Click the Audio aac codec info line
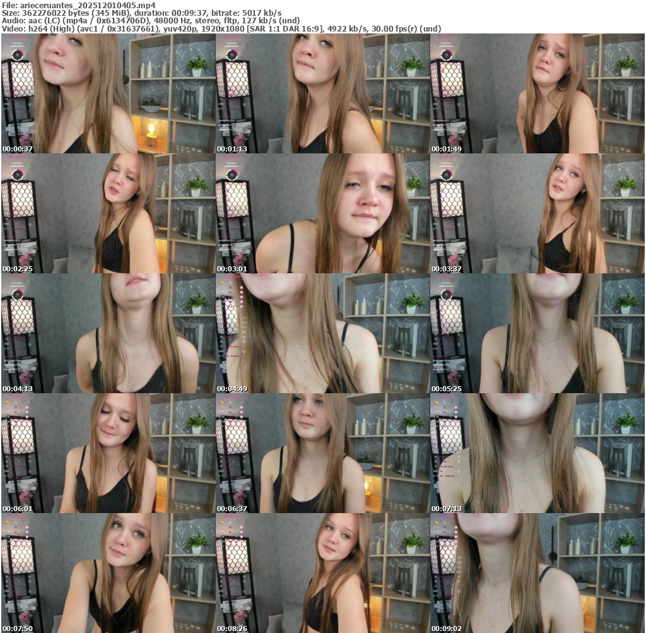The image size is (646, 633). 151,20
